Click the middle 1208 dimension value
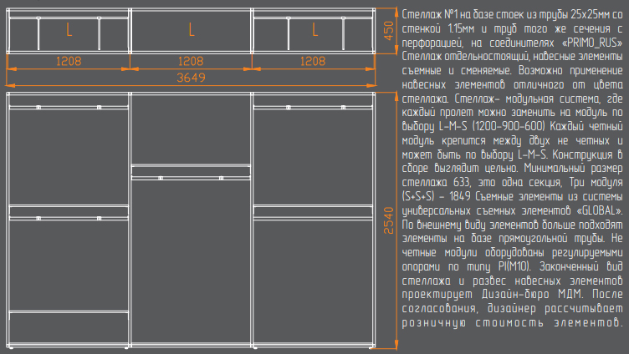 tap(191, 62)
